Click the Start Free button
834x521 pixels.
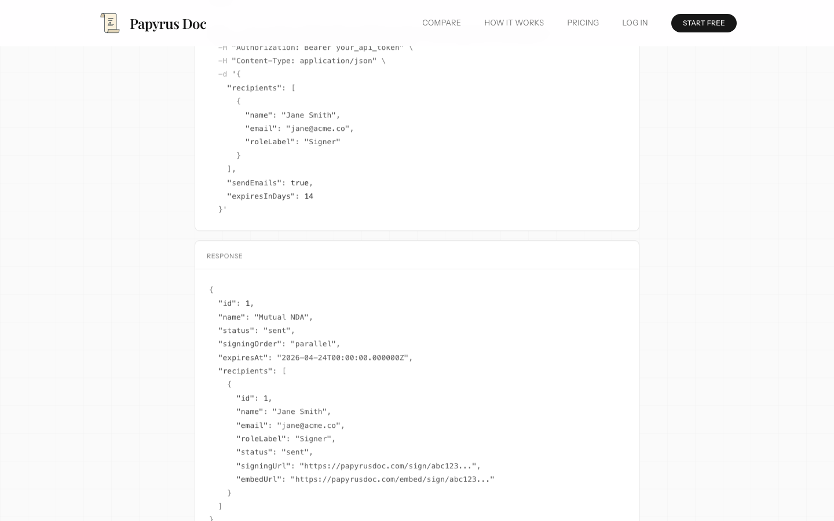pyautogui.click(x=704, y=23)
